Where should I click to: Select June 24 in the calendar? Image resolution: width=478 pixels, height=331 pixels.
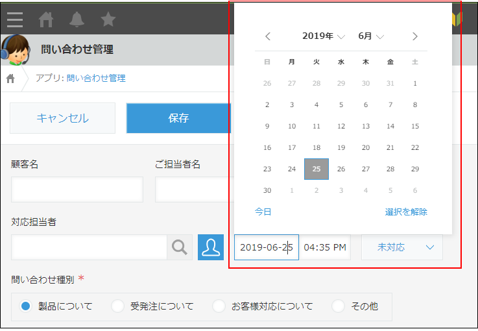292,169
